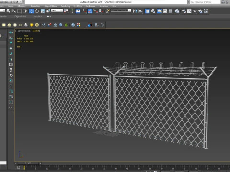Toggle the Layer Explorer

(153, 11)
